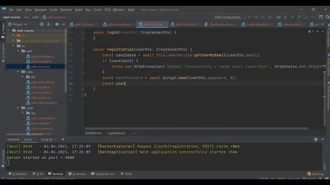Click the IDE layout window icon near search
Viewport: 330px width, 185px height.
click(321, 17)
